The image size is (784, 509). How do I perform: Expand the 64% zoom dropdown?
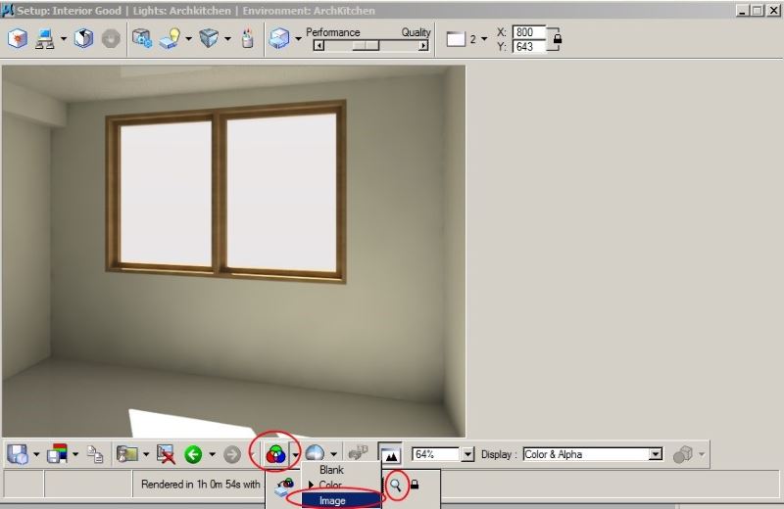467,454
